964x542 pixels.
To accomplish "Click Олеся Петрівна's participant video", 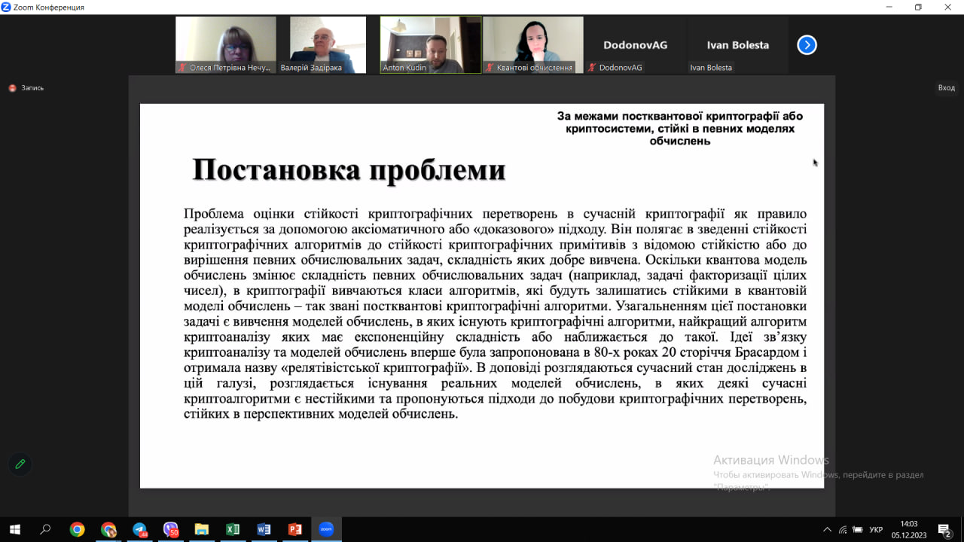I will (225, 44).
